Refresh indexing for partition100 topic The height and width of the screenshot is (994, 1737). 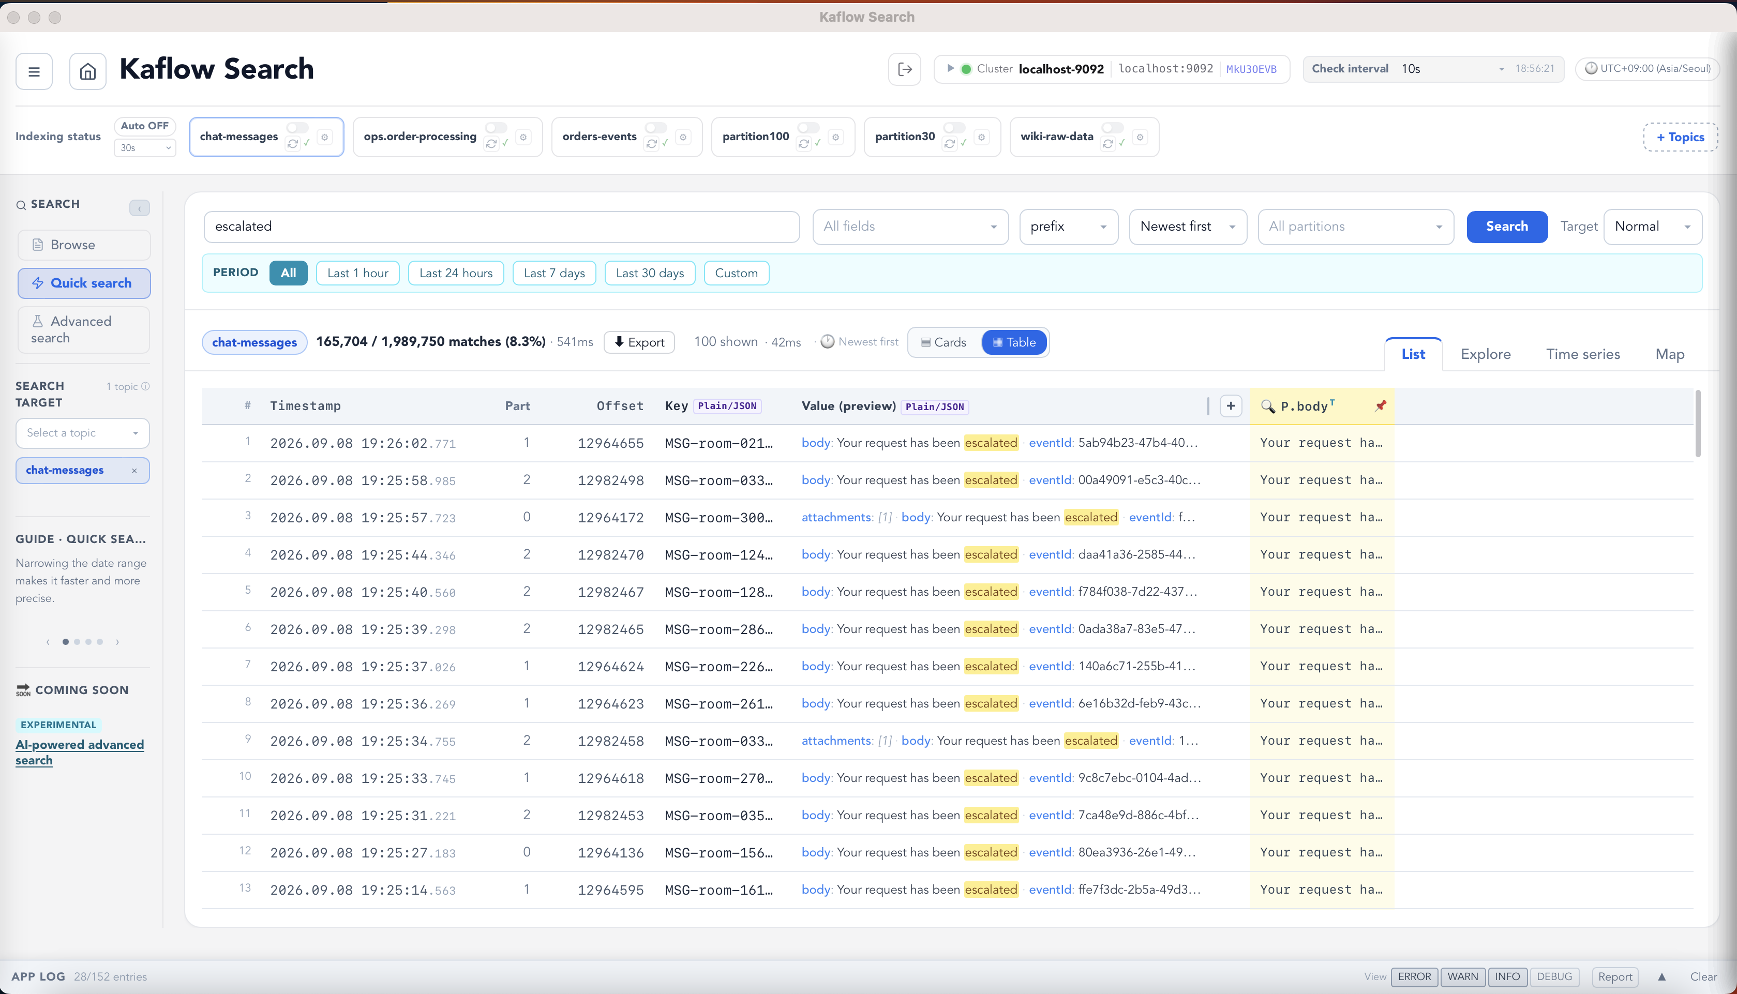[x=804, y=143]
